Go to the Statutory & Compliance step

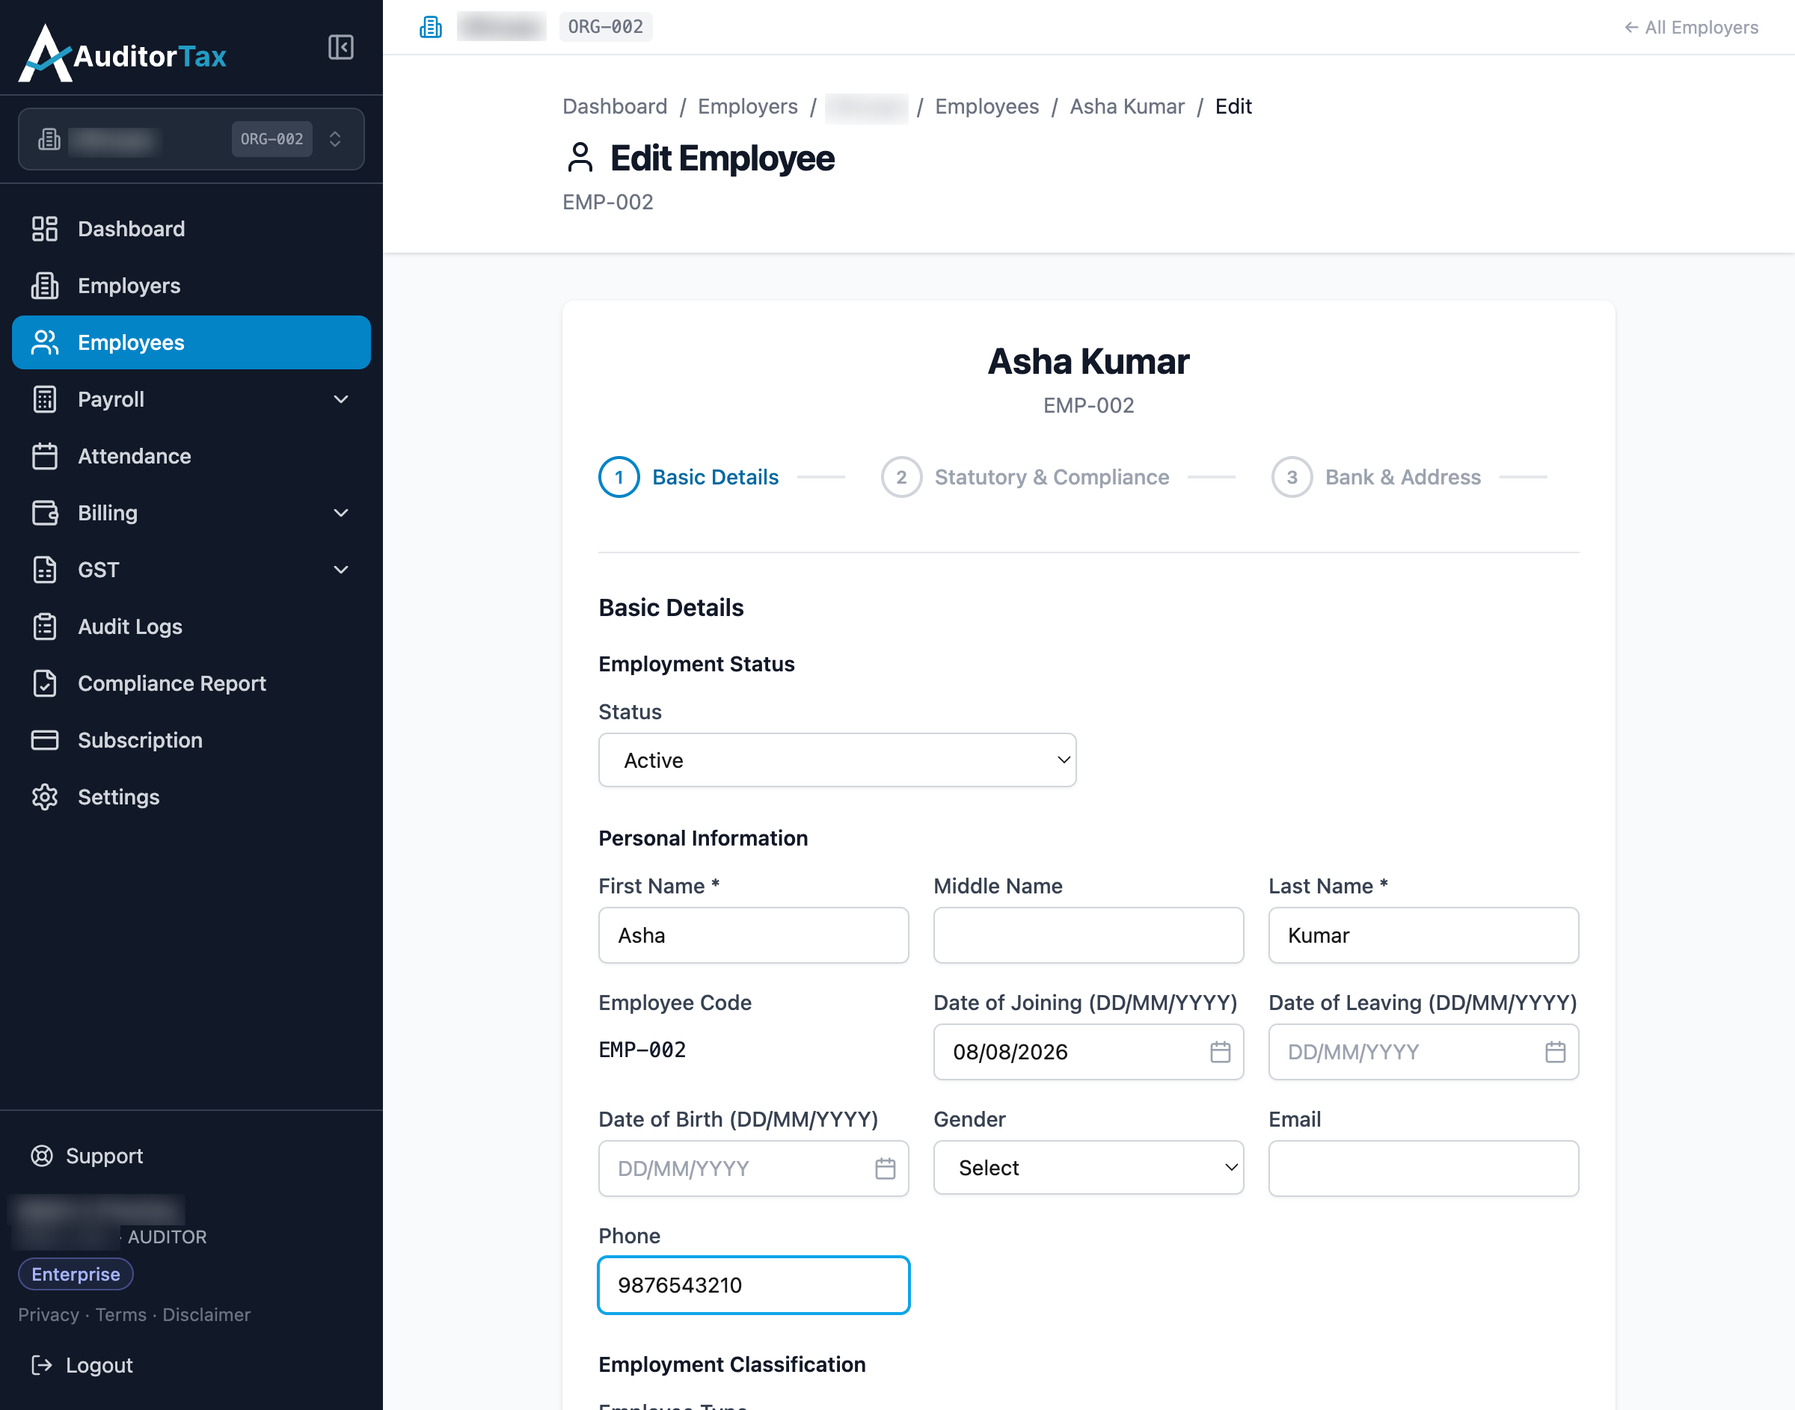click(1025, 477)
